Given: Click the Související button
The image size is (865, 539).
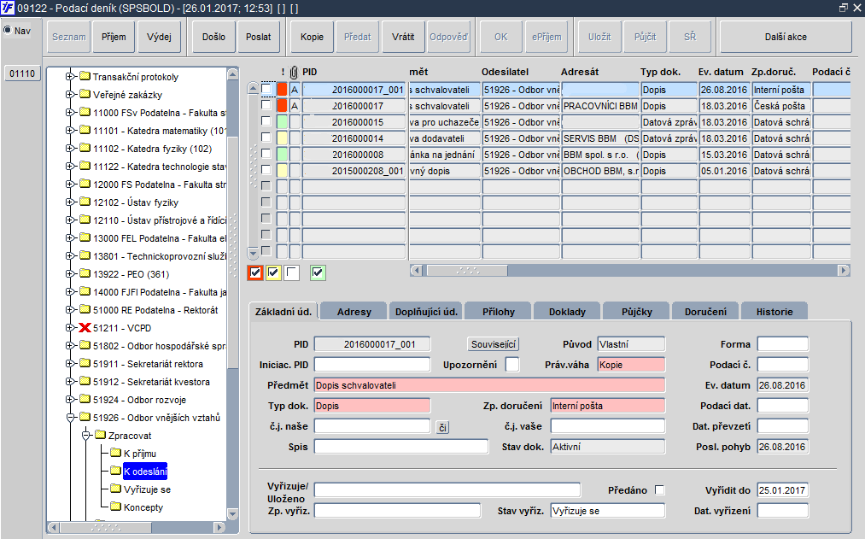Looking at the screenshot, I should (494, 344).
